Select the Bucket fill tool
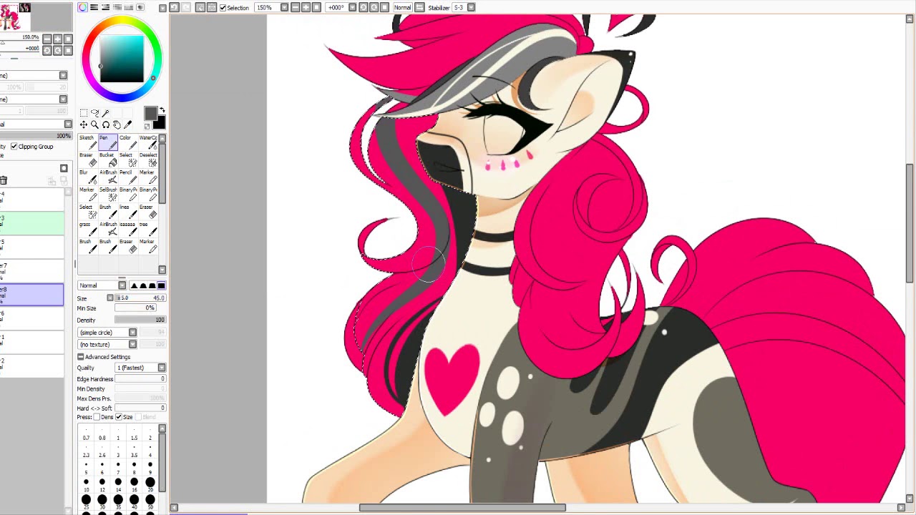 [x=108, y=160]
